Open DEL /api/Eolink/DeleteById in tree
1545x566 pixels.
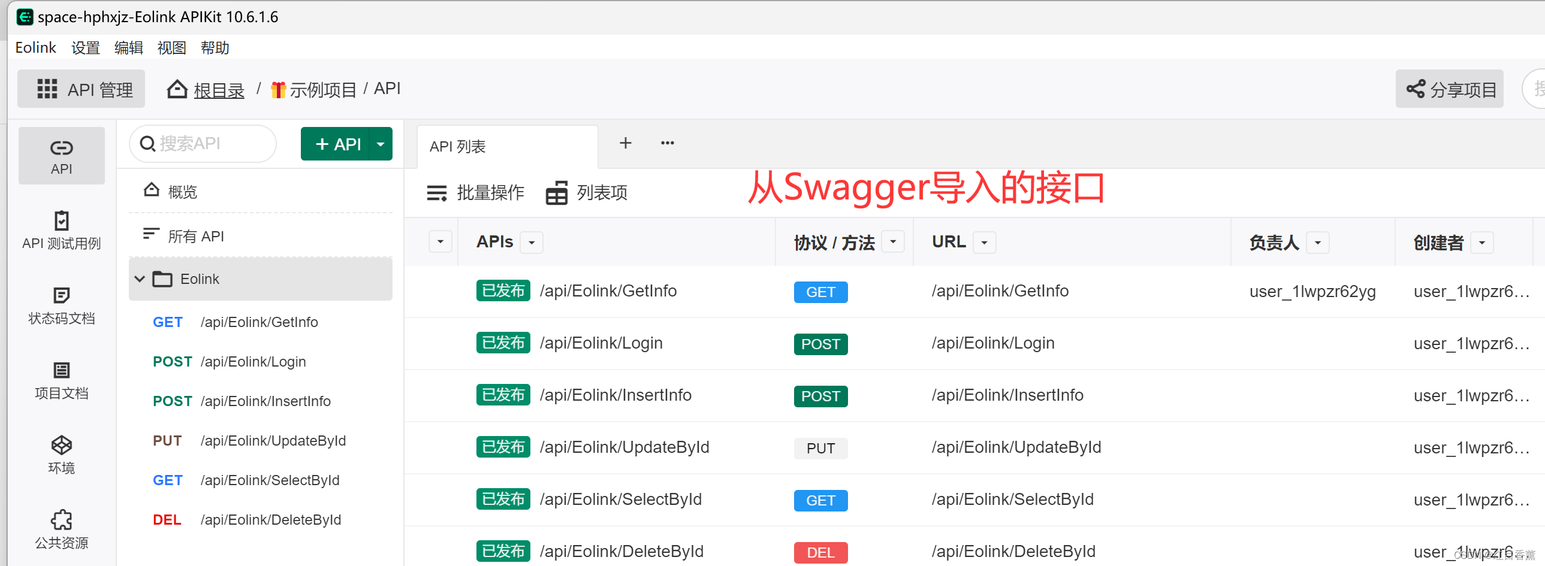point(260,520)
